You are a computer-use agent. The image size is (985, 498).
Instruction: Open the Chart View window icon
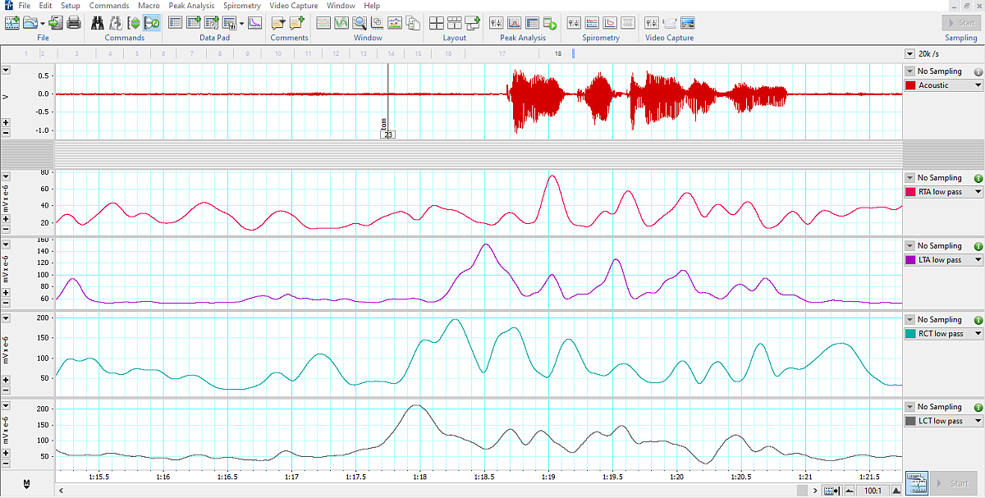pos(323,23)
